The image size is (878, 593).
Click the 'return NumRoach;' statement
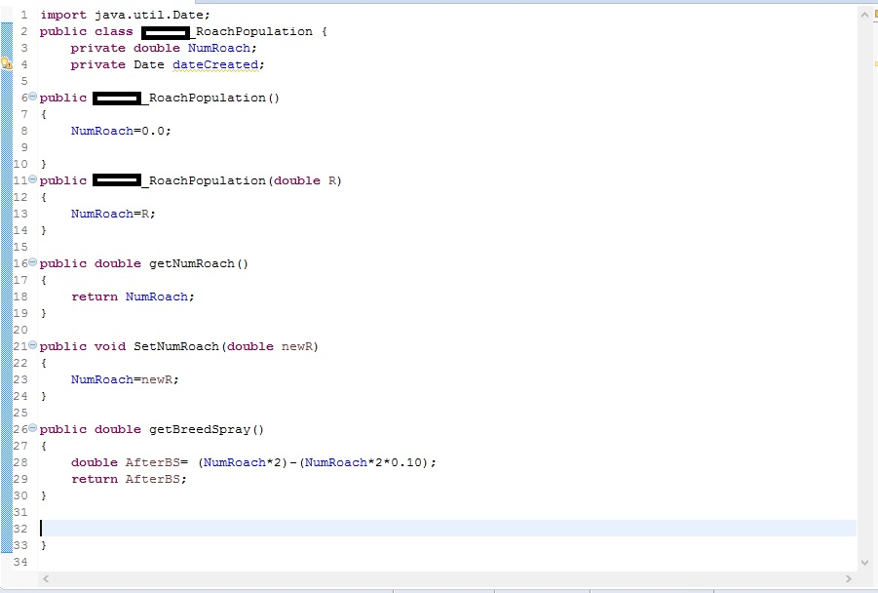tap(133, 297)
